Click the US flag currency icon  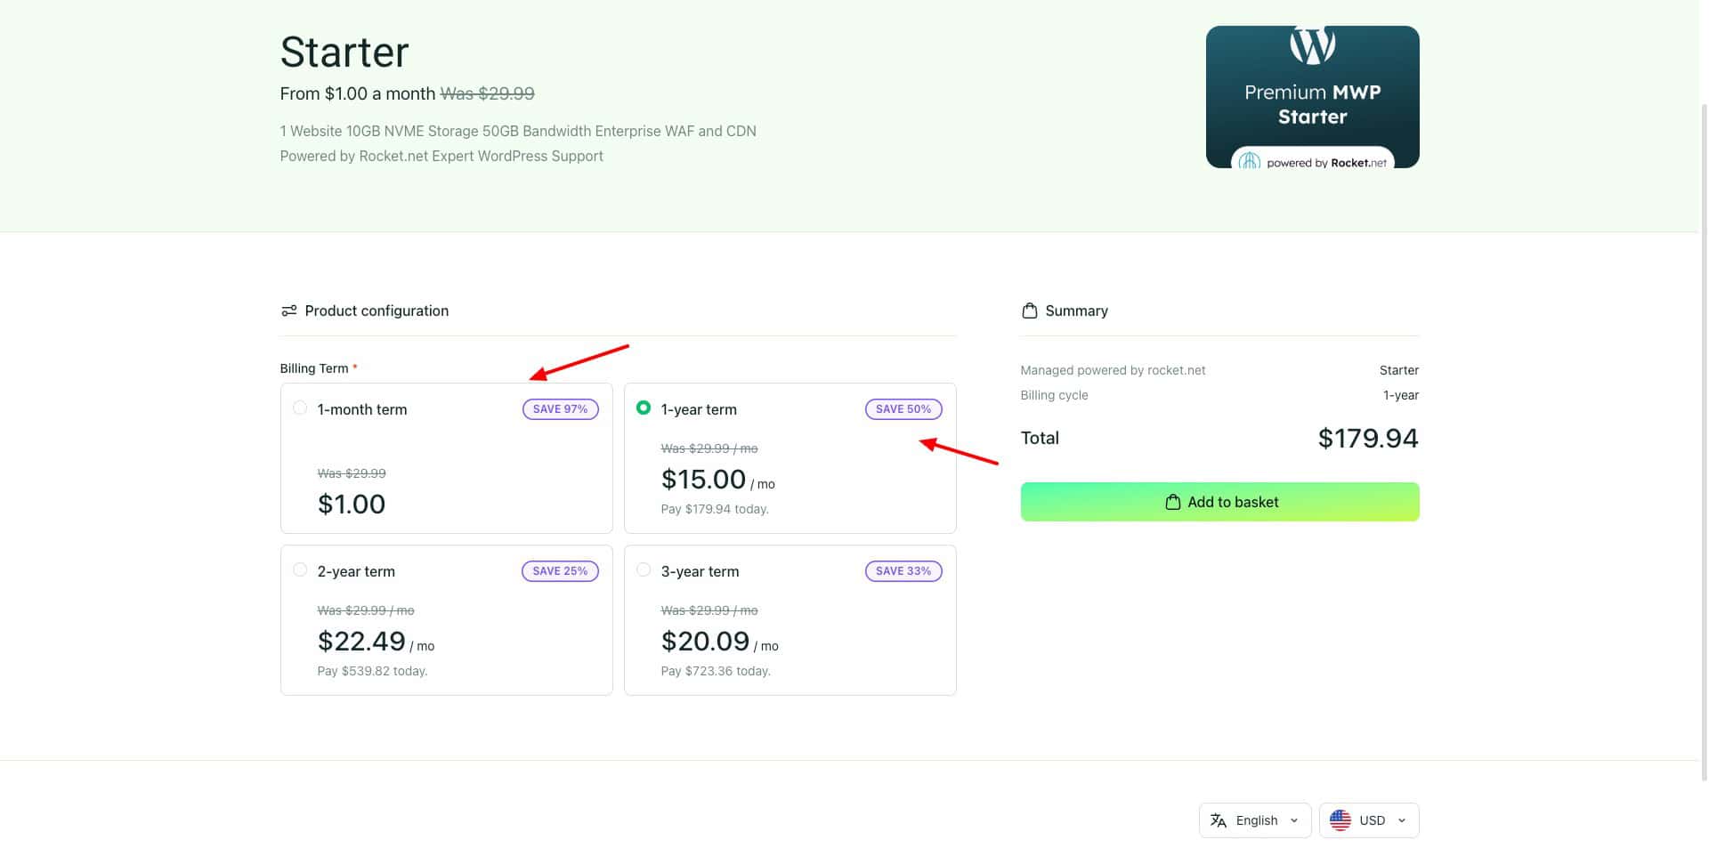[x=1340, y=820]
